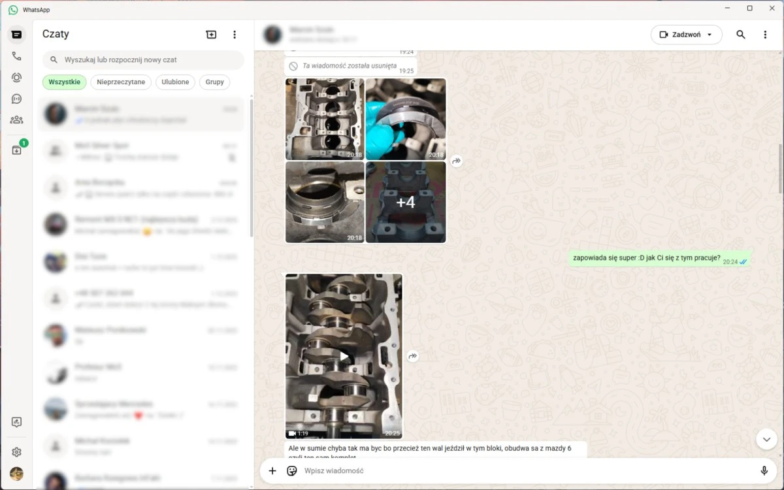Record a voice message

pos(764,470)
